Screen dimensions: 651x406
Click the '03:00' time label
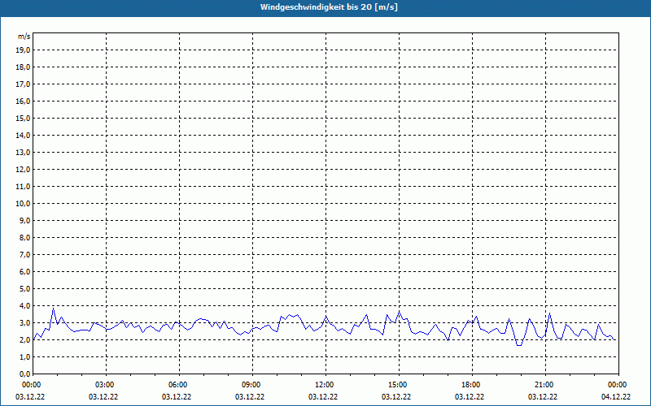click(107, 385)
